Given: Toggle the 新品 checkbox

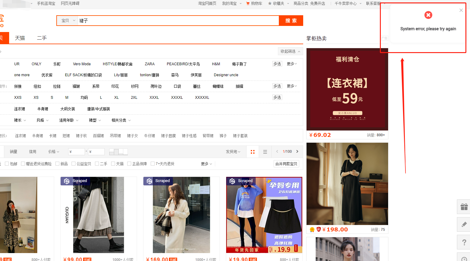Looking at the screenshot, I should pos(57,164).
